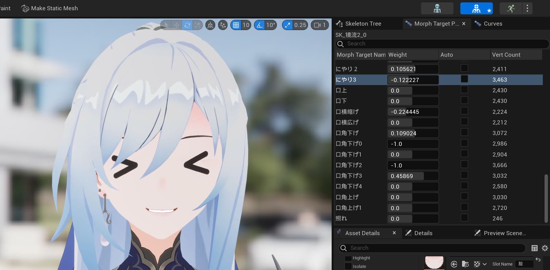This screenshot has height=270, width=550.
Task: Open property matrix table view icon
Action: (x=535, y=248)
